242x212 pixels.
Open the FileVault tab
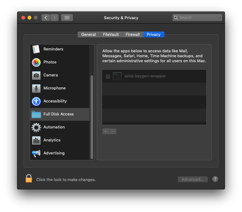pyautogui.click(x=111, y=35)
